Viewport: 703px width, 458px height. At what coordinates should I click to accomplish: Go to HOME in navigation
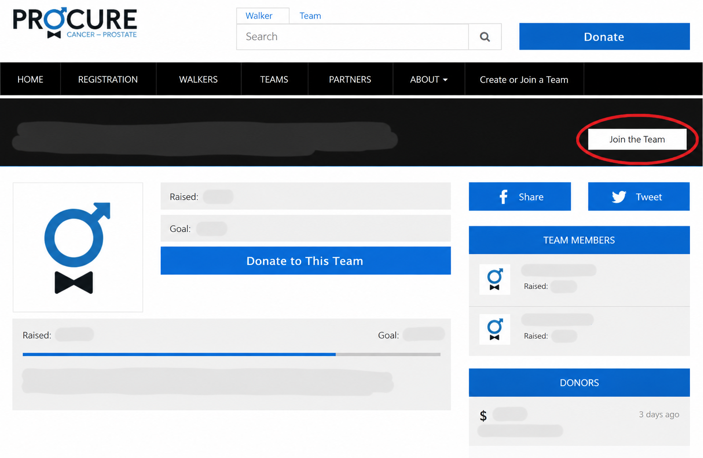point(30,80)
